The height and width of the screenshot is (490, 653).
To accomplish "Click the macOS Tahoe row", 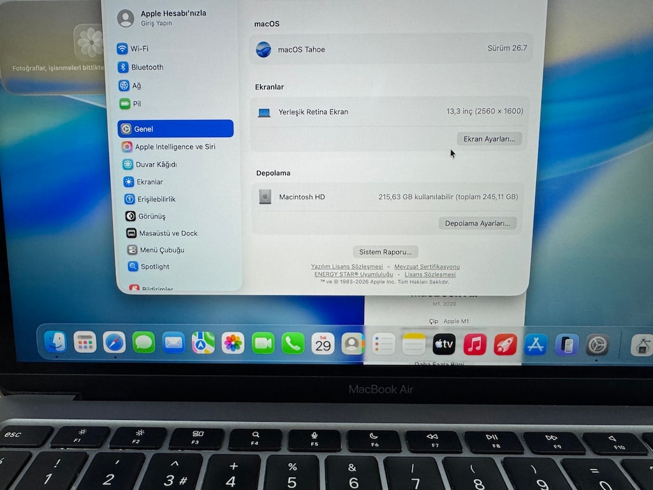I will pos(391,49).
